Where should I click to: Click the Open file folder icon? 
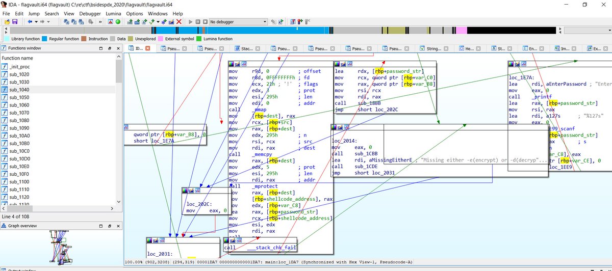(x=7, y=22)
